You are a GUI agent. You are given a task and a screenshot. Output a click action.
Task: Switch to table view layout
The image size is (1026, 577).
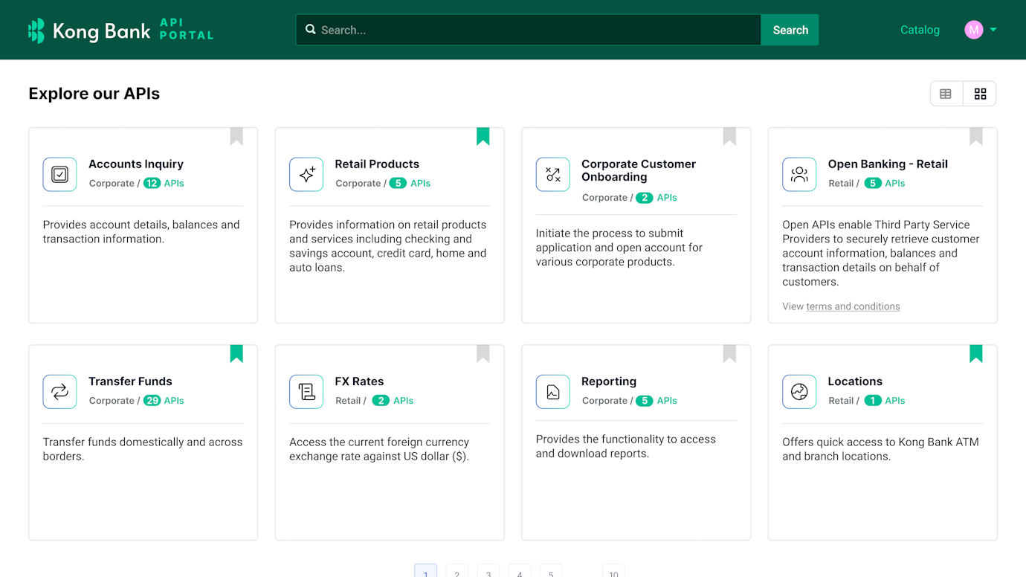[946, 93]
